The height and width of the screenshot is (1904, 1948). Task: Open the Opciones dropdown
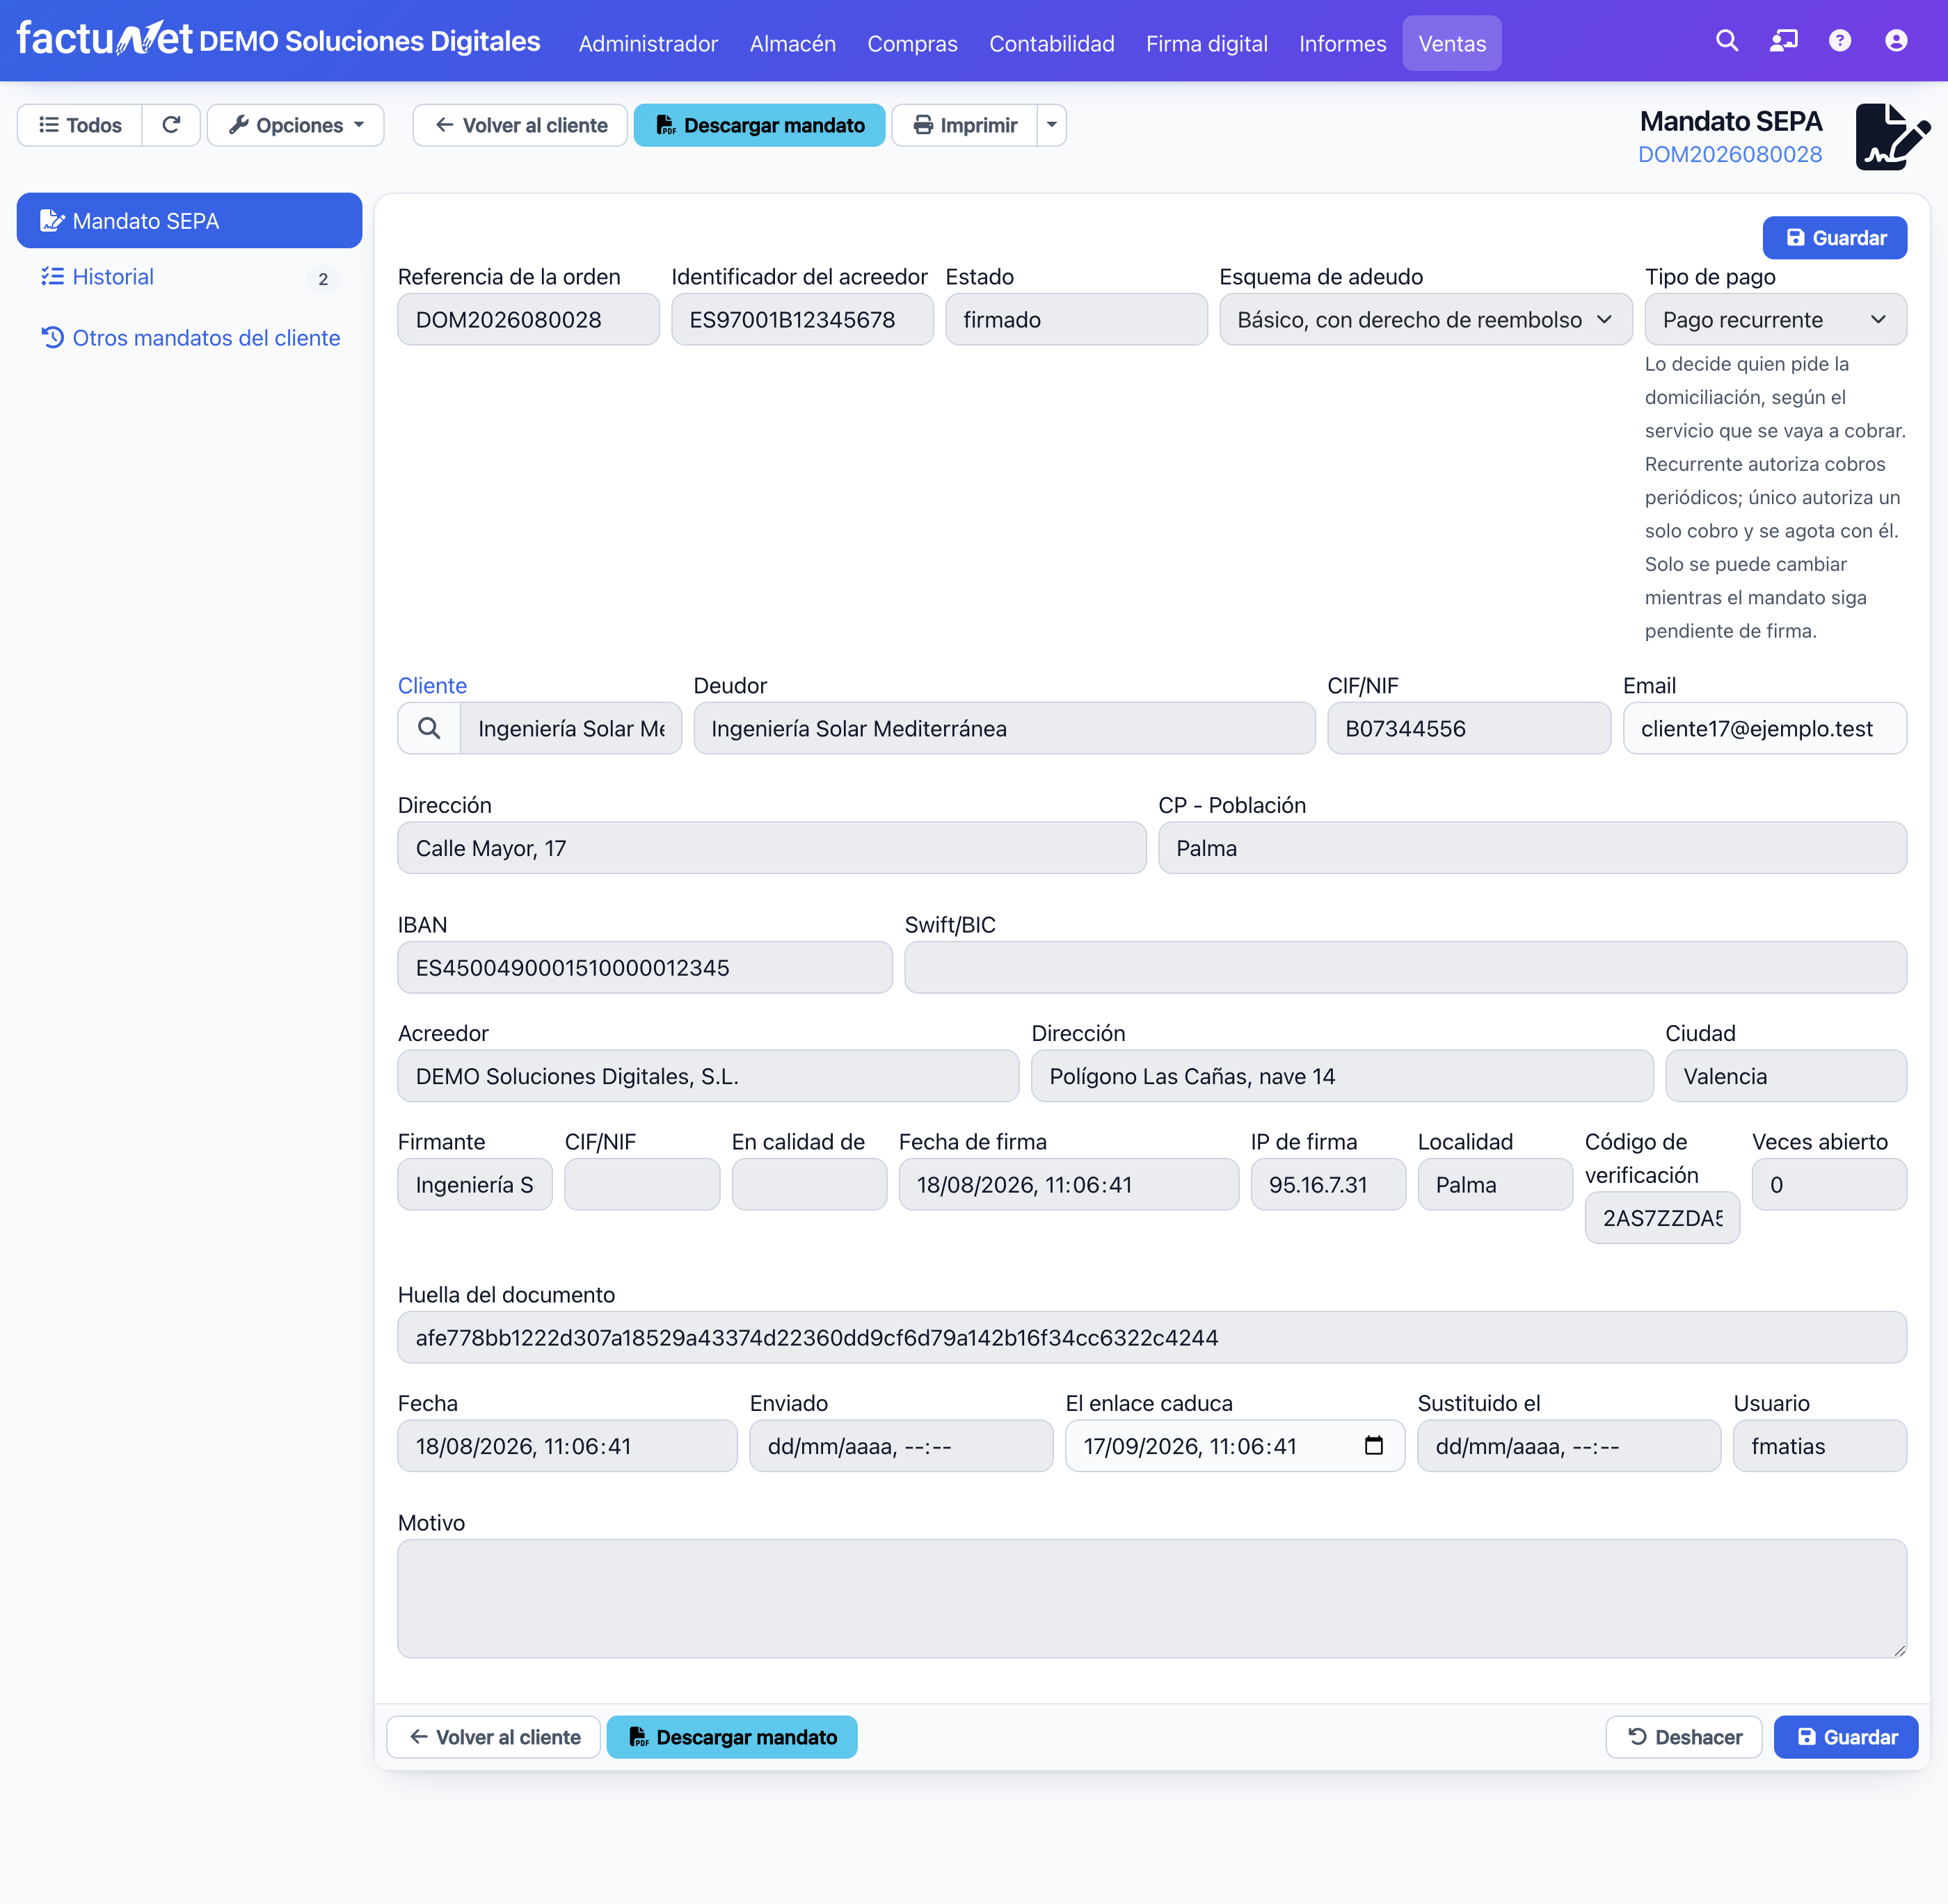(x=296, y=125)
